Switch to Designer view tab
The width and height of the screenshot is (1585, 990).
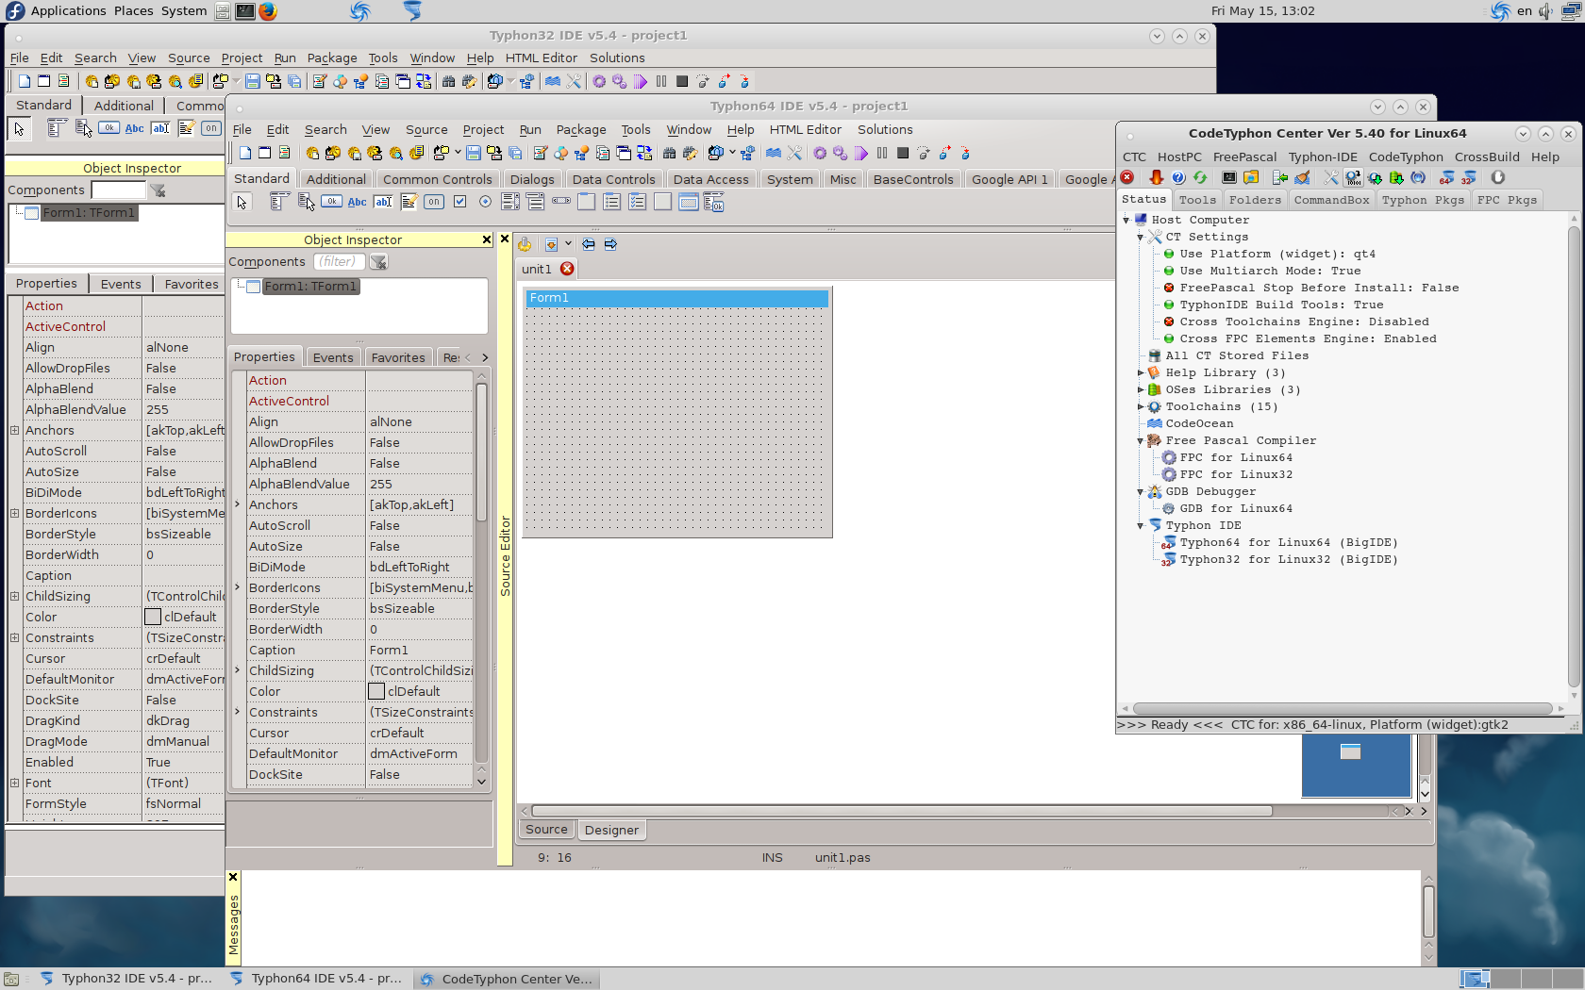point(611,830)
